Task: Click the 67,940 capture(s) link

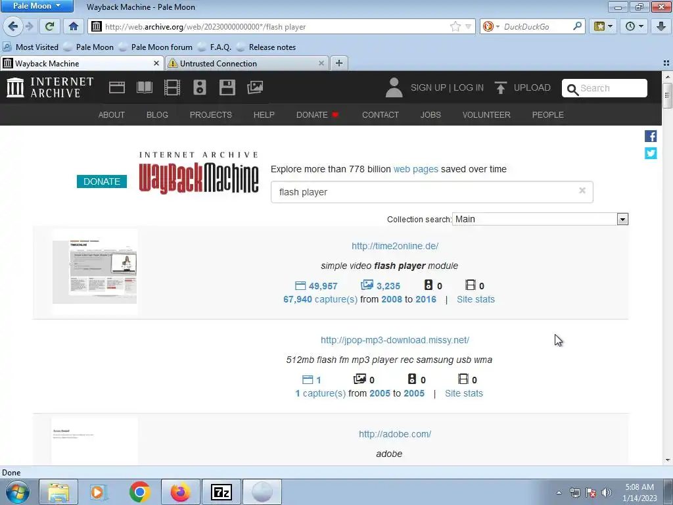Action: click(x=320, y=299)
